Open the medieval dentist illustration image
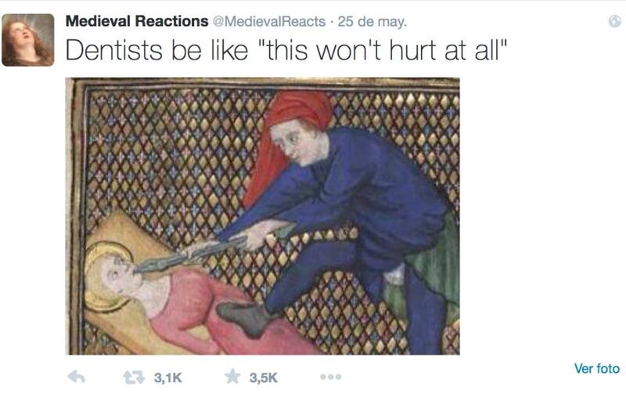Image resolution: width=626 pixels, height=394 pixels. [262, 216]
